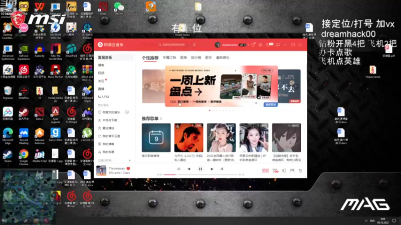The width and height of the screenshot is (401, 225).
Task: Open the Throwaway song title link
Action: pyautogui.click(x=117, y=168)
